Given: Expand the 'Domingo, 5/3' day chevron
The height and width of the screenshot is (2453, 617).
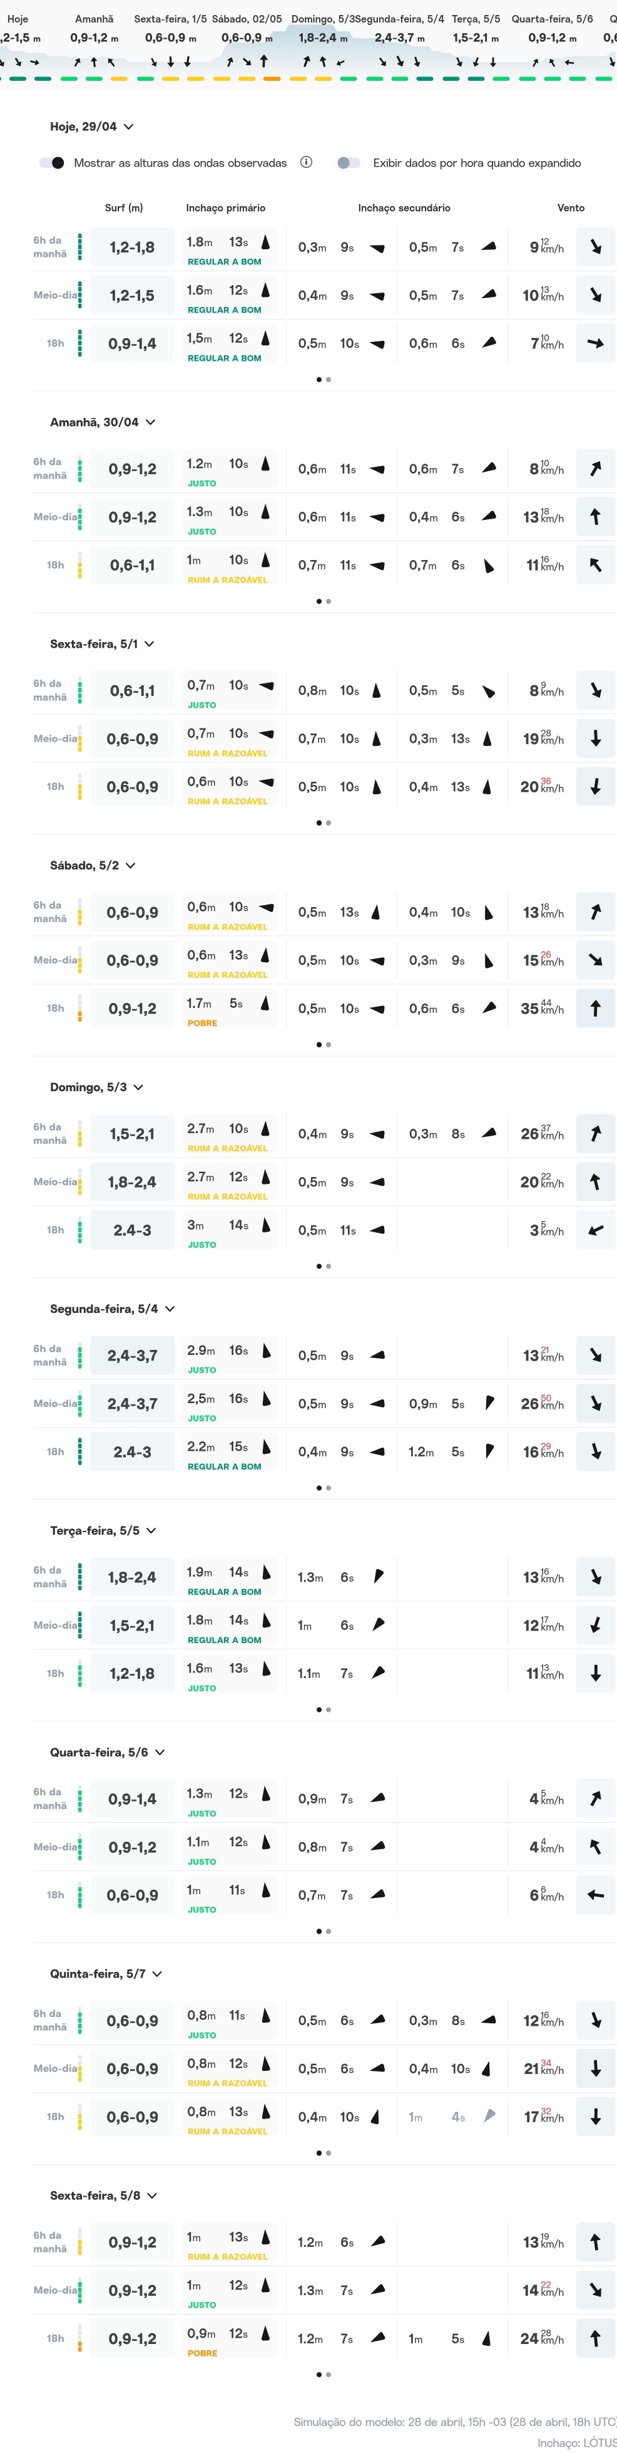Looking at the screenshot, I should [139, 1087].
